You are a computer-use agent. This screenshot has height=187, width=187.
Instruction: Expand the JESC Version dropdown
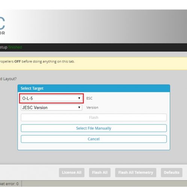click(52, 107)
